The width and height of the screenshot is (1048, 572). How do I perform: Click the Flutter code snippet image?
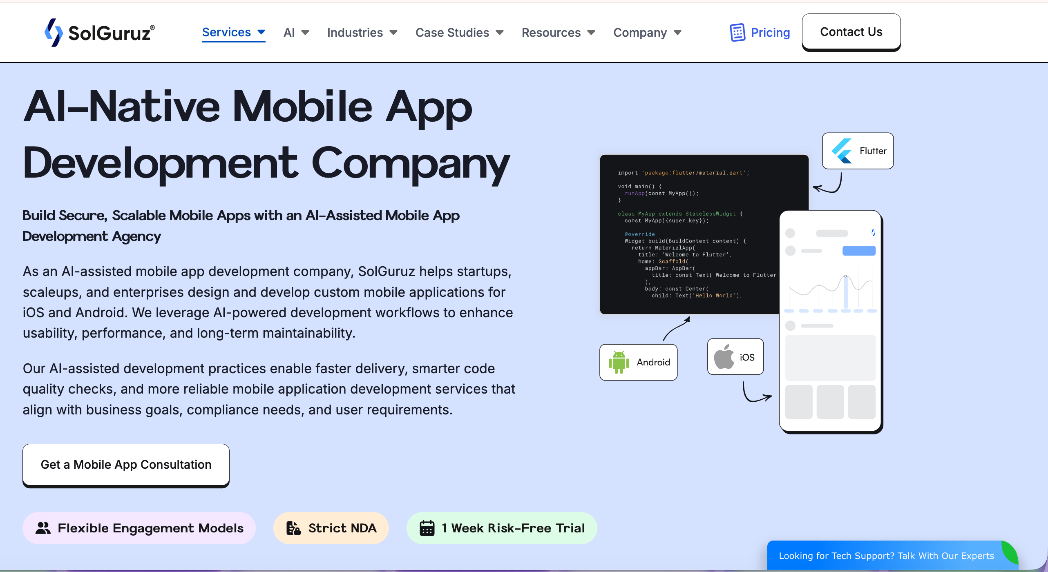[x=690, y=234]
